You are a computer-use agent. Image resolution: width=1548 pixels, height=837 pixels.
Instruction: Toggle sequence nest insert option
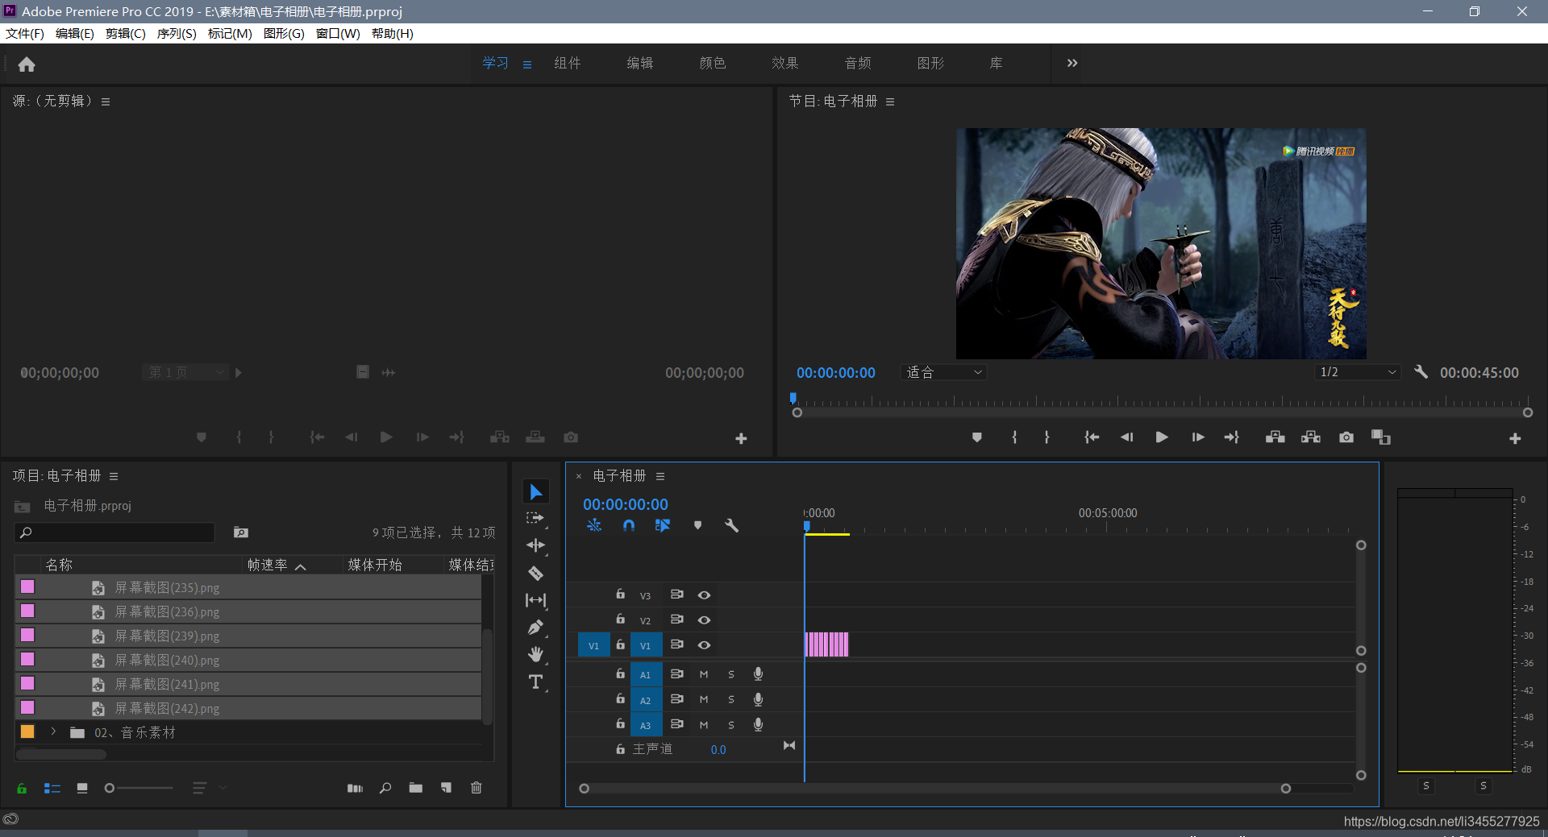594,525
